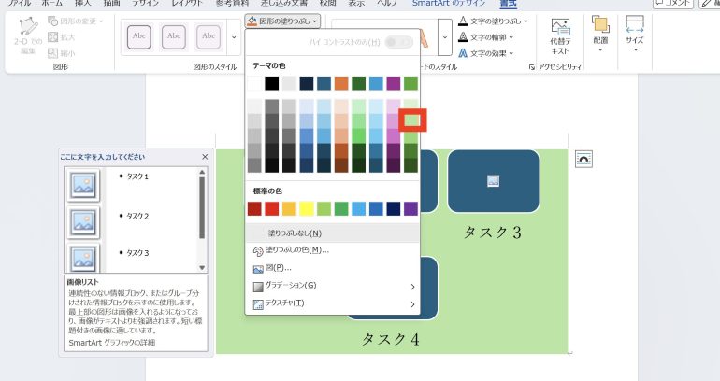Screen dimensions: 720x381
Task: Click the 2-D edit icon
Action: tap(28, 26)
